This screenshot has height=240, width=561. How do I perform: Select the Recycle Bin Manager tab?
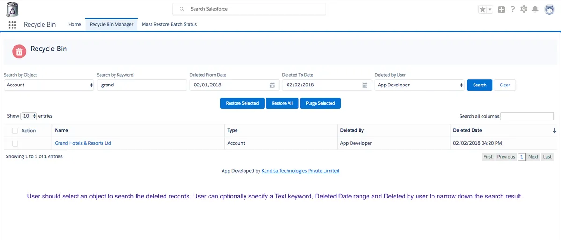click(x=111, y=24)
